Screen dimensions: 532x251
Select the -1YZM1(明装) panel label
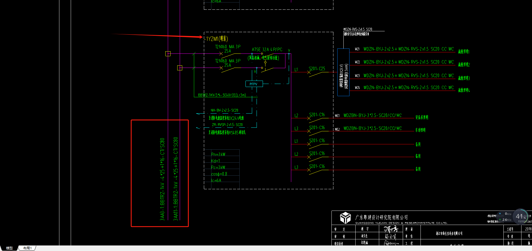tap(216, 39)
